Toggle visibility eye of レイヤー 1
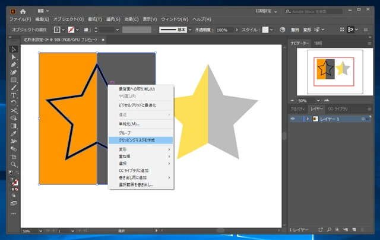 click(x=293, y=119)
